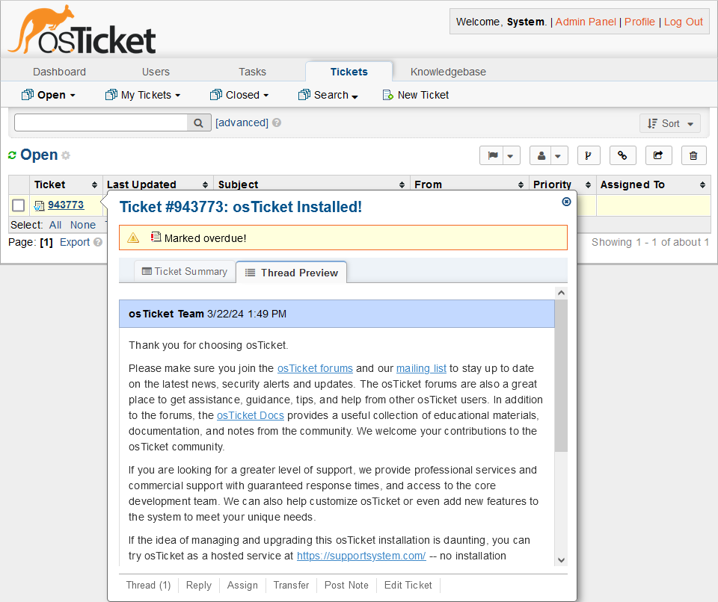
Task: Click Transfer in the popup footer
Action: [x=291, y=585]
